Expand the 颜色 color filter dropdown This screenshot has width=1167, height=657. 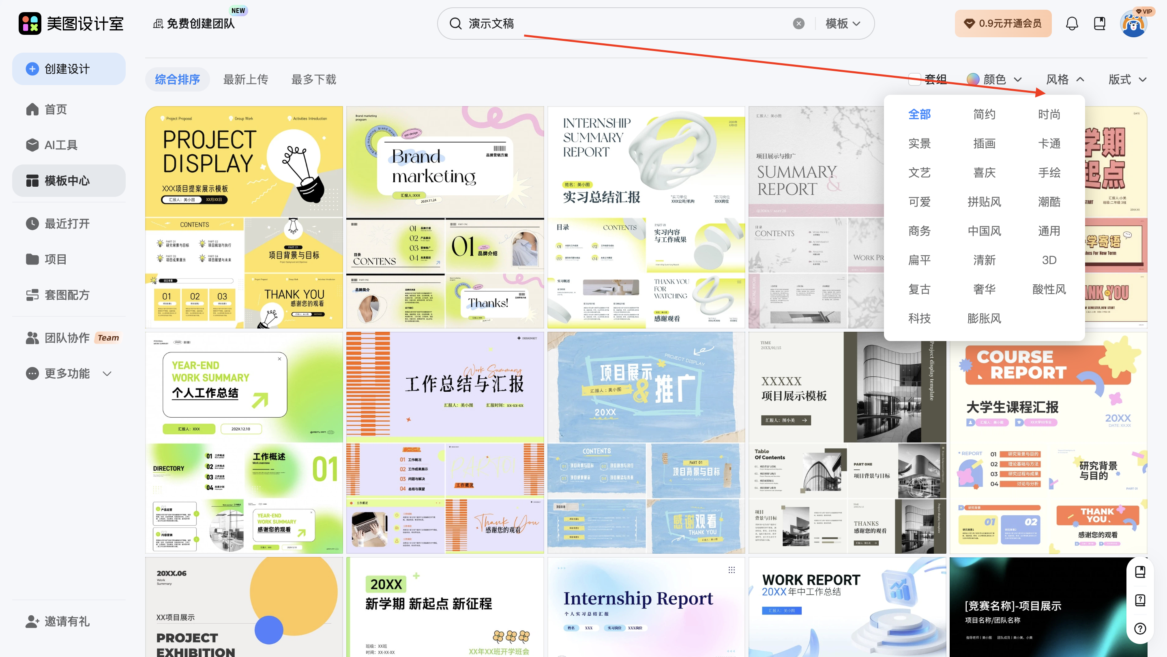[x=994, y=80]
